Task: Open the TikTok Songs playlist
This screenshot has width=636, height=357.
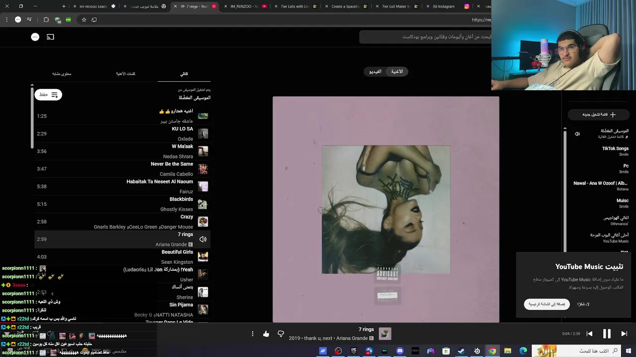Action: click(x=599, y=151)
